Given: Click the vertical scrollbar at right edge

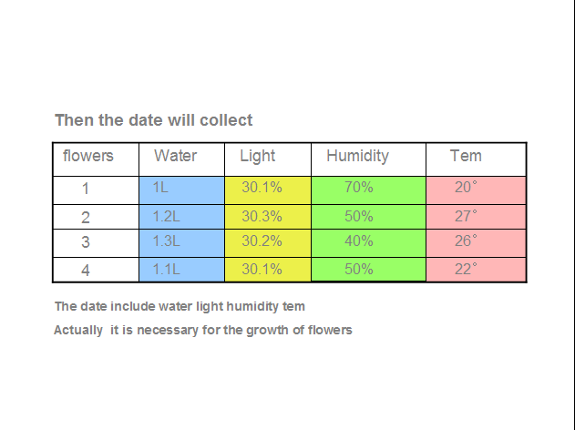Looking at the screenshot, I should pos(572,215).
